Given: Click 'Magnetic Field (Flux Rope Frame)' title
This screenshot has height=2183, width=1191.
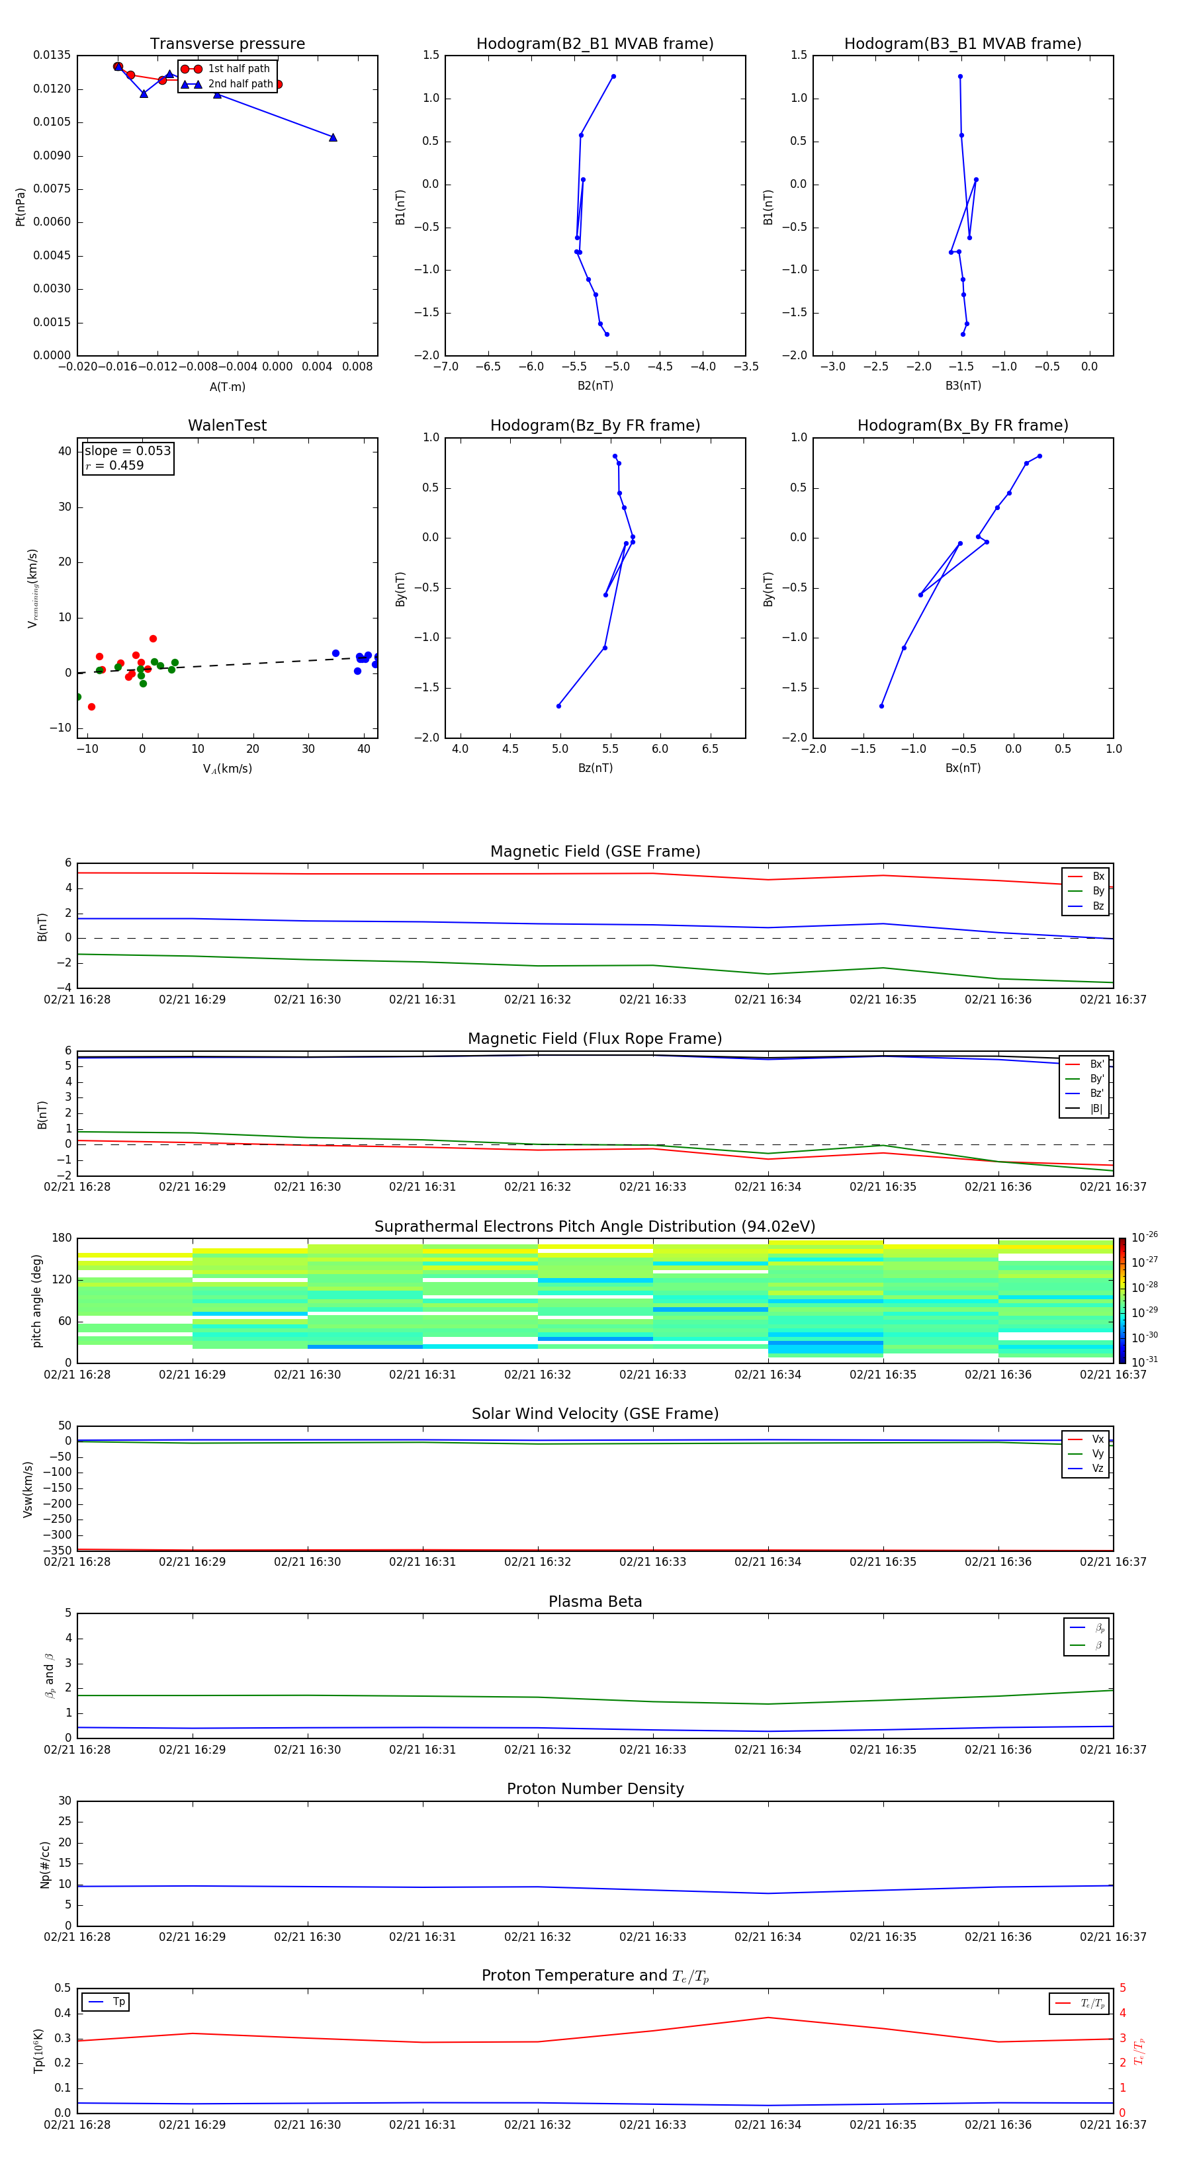Looking at the screenshot, I should (x=595, y=1039).
